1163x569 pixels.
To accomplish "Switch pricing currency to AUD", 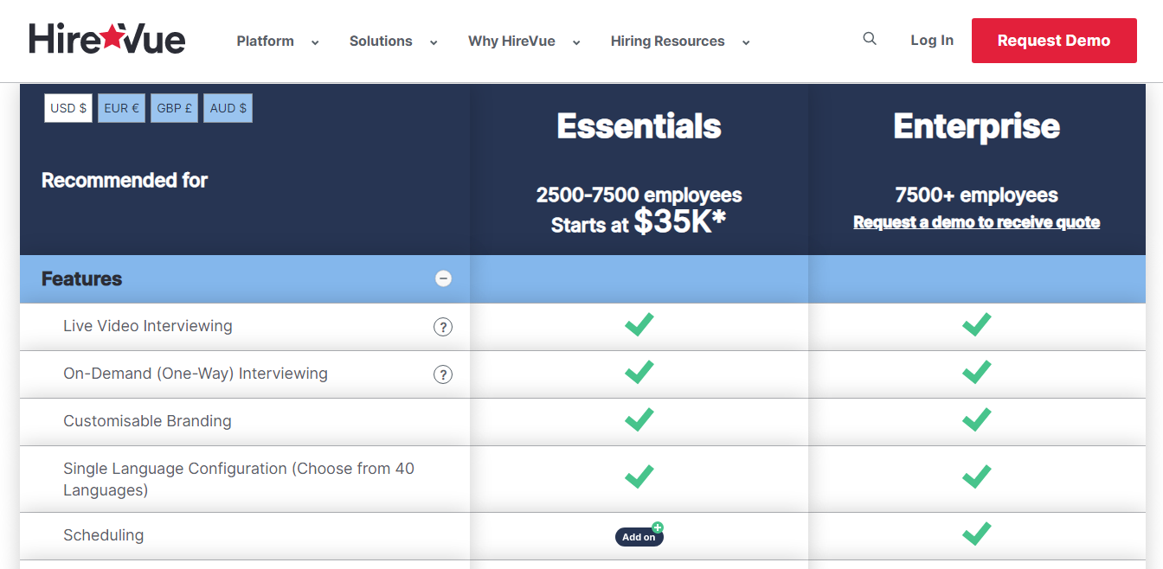I will pyautogui.click(x=228, y=107).
